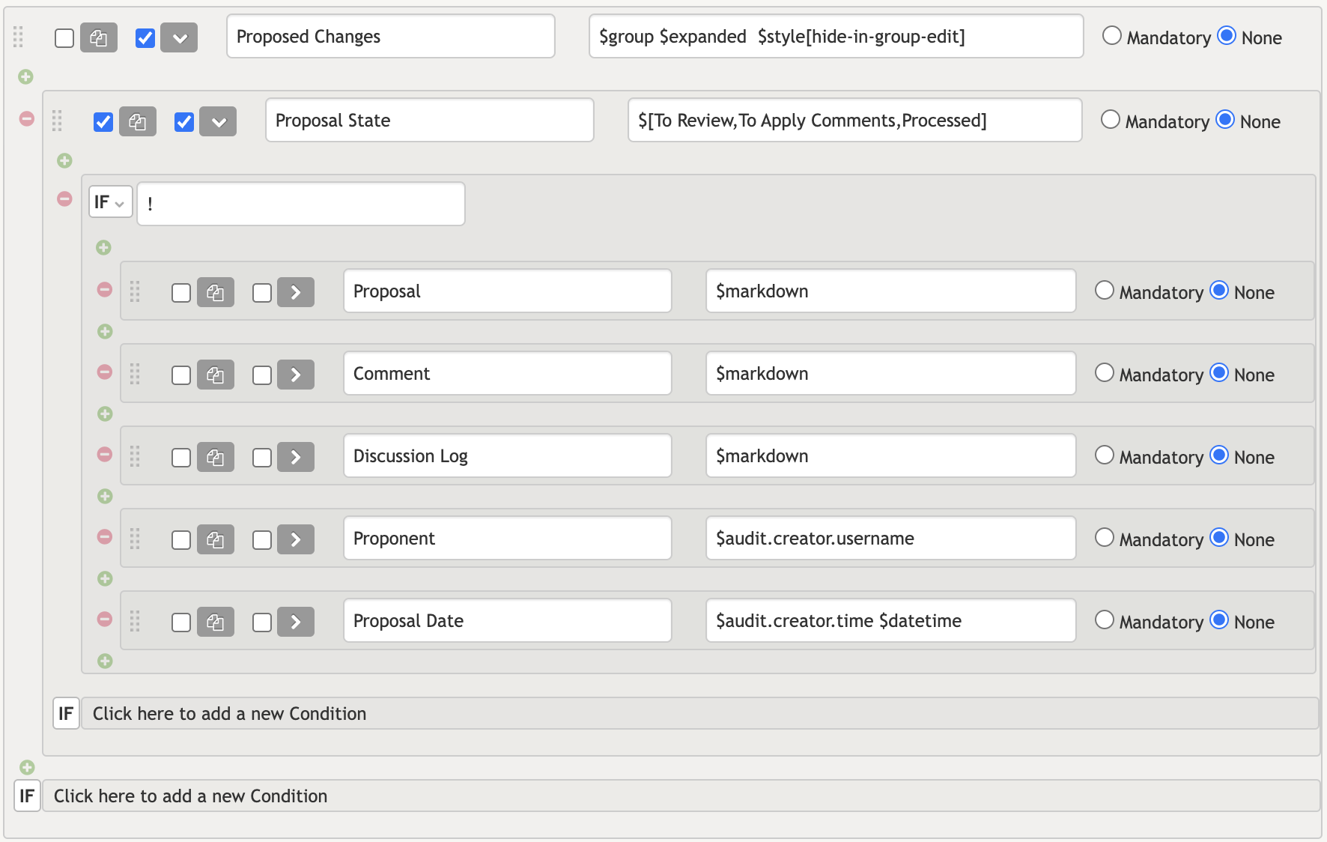
Task: Edit the $audit.creator.time $datetime field
Action: [891, 620]
